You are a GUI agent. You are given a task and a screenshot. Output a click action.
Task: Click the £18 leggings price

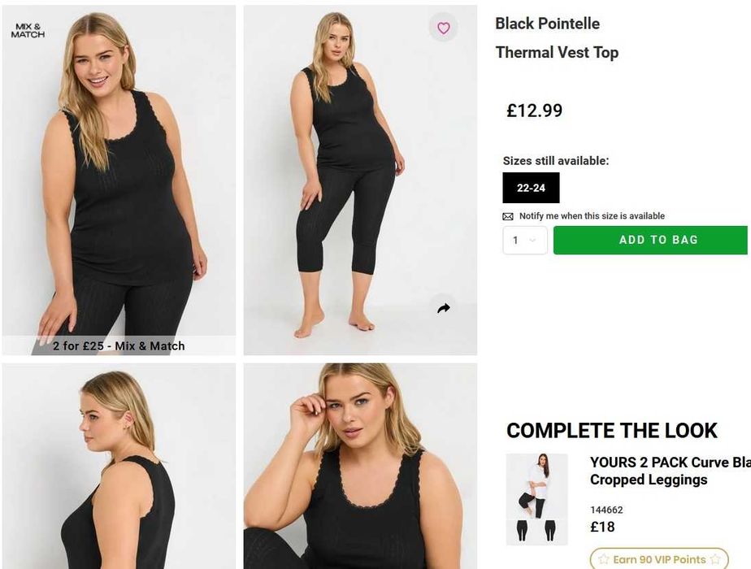(x=602, y=527)
